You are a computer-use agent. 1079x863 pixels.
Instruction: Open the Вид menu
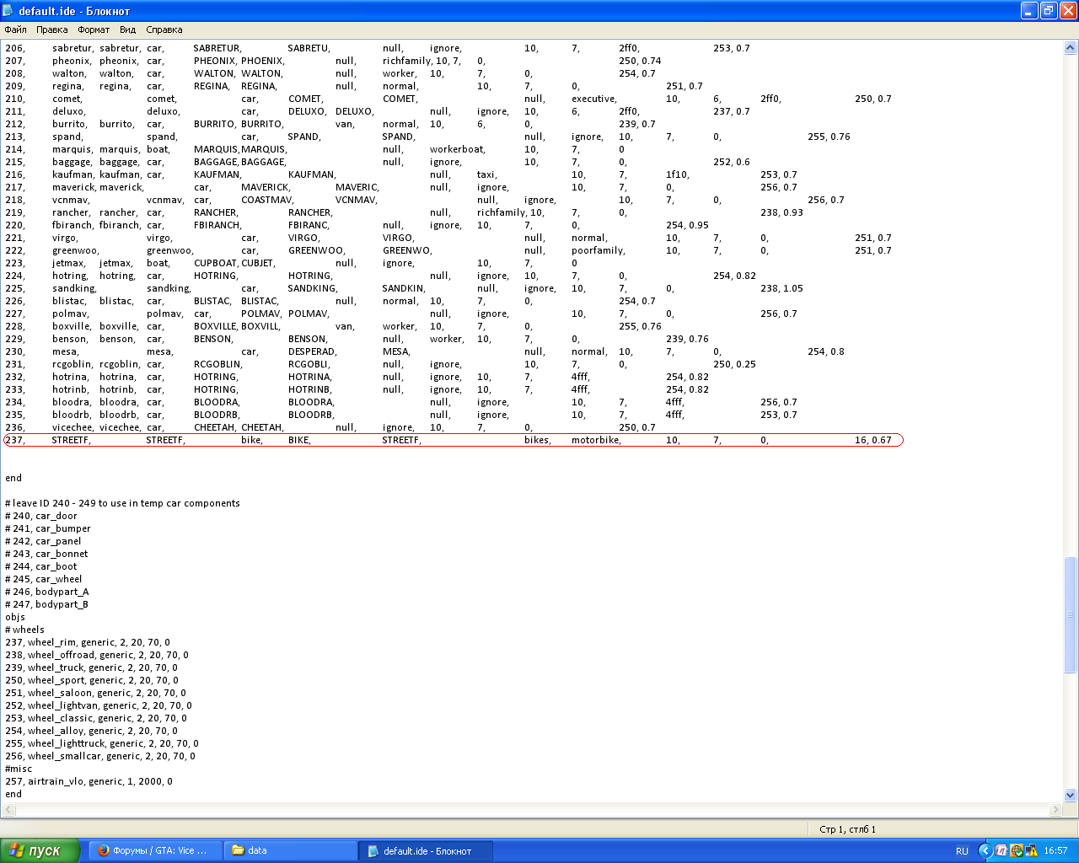point(127,29)
